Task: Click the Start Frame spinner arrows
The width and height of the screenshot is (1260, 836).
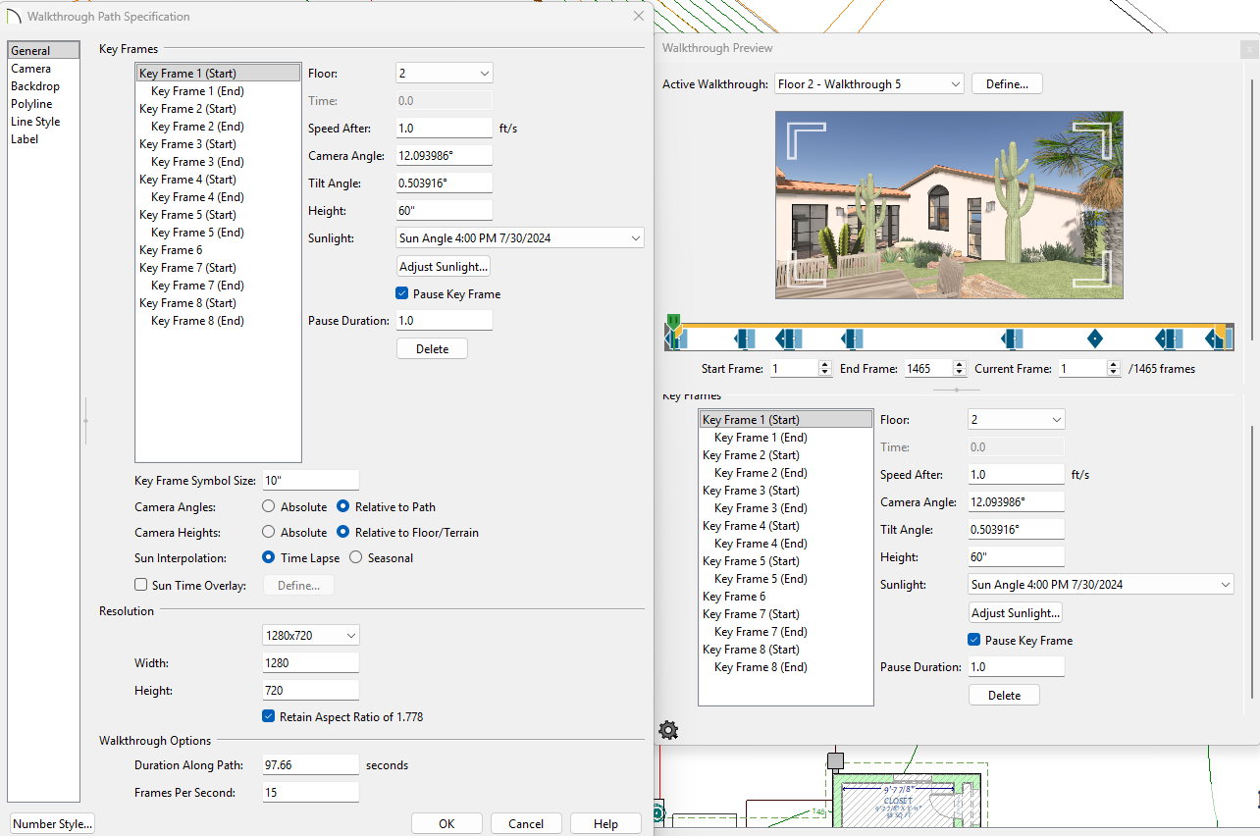Action: 824,369
